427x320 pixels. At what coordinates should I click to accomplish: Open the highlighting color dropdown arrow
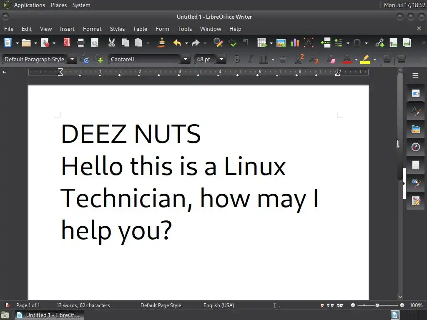pyautogui.click(x=375, y=59)
